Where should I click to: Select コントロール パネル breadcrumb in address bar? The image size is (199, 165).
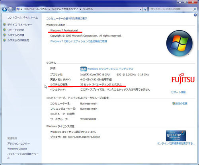point(35,9)
